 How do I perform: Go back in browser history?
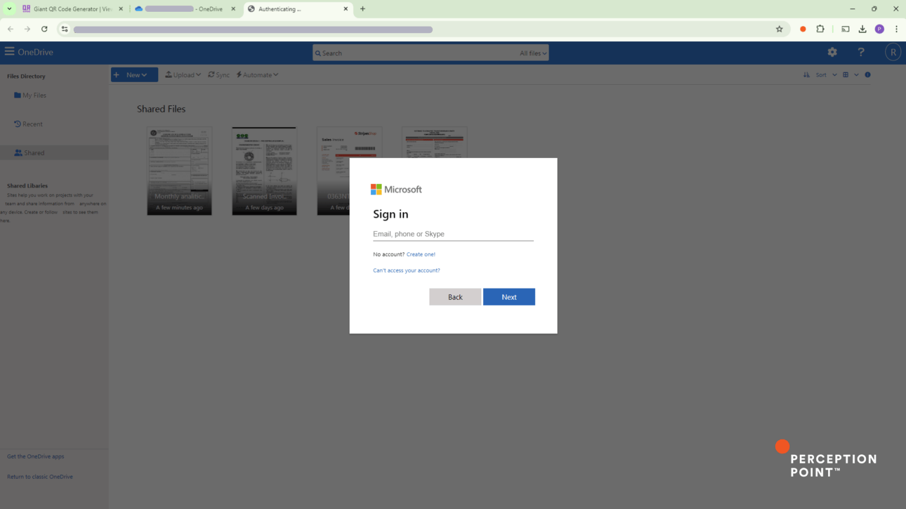click(11, 29)
